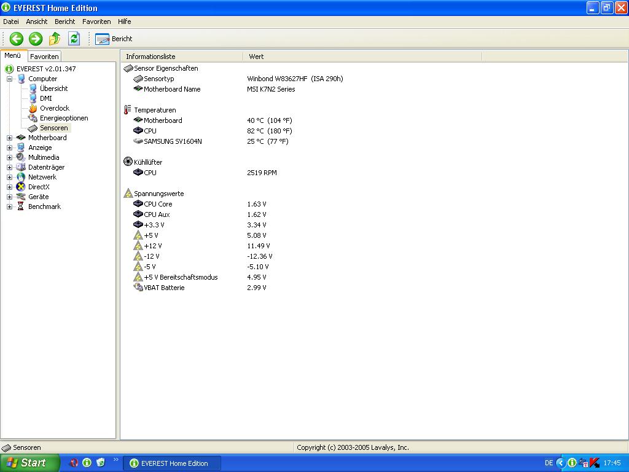Select the CPU Core voltage row
The height and width of the screenshot is (472, 629).
[200, 204]
